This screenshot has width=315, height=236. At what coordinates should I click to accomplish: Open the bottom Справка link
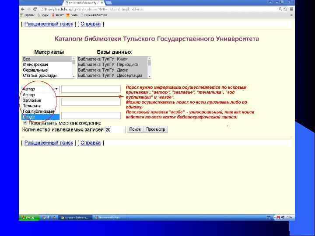91,142
